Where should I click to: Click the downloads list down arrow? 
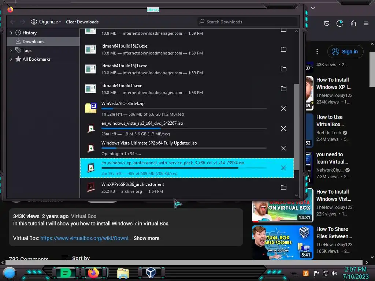coord(296,195)
